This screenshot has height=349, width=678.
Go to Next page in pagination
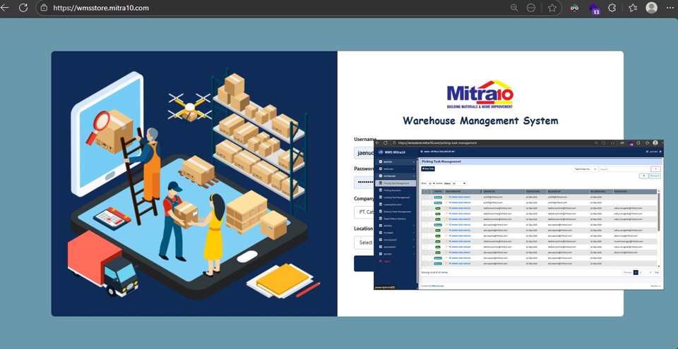point(657,273)
